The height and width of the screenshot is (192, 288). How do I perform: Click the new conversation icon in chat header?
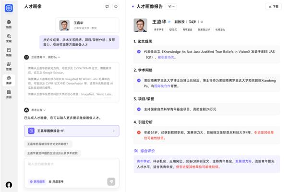pyautogui.click(x=107, y=7)
